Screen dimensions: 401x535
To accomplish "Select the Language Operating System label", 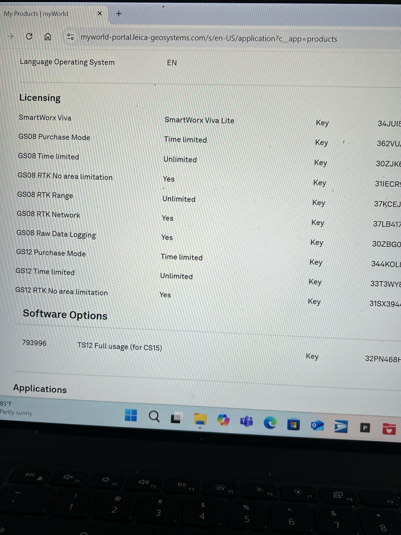I will (x=67, y=62).
